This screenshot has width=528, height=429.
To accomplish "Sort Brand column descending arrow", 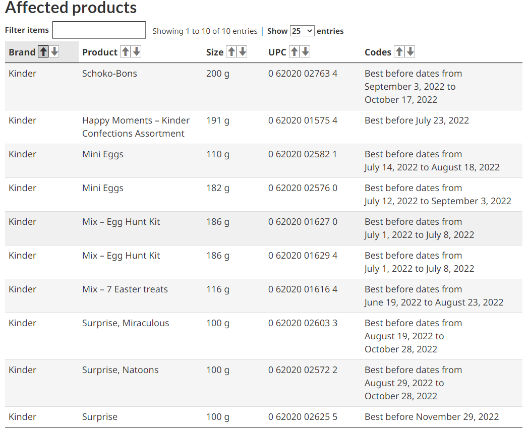I will (54, 52).
